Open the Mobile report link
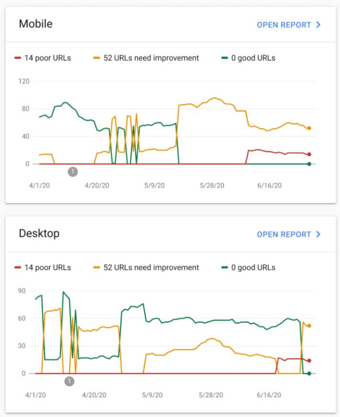Viewport: 340px width, 417px height. point(288,25)
